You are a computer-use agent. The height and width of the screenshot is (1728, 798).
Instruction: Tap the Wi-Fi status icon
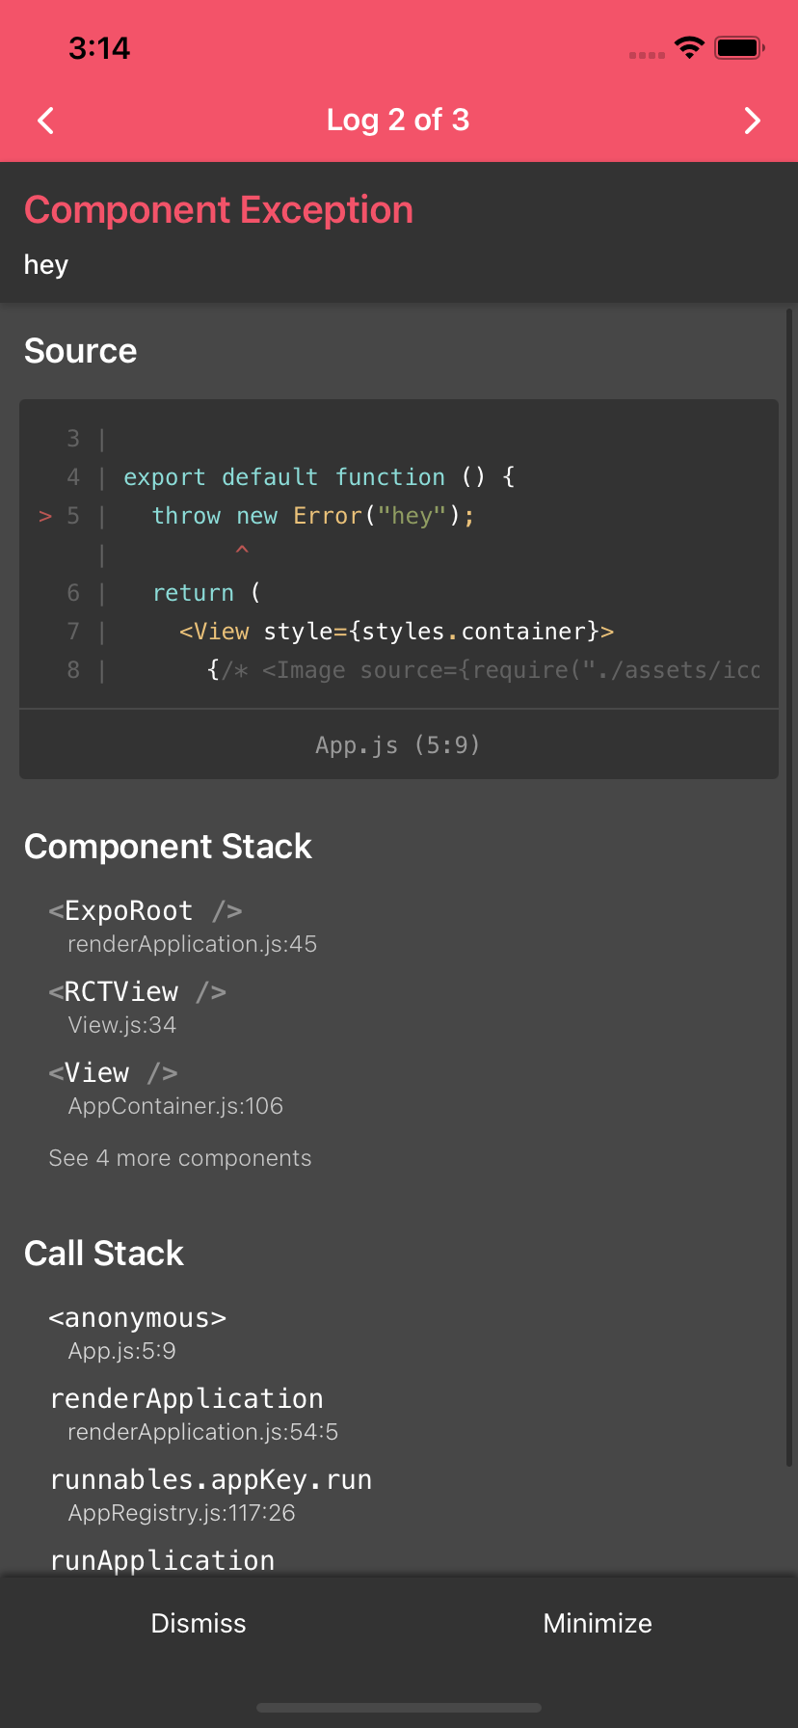pyautogui.click(x=689, y=47)
